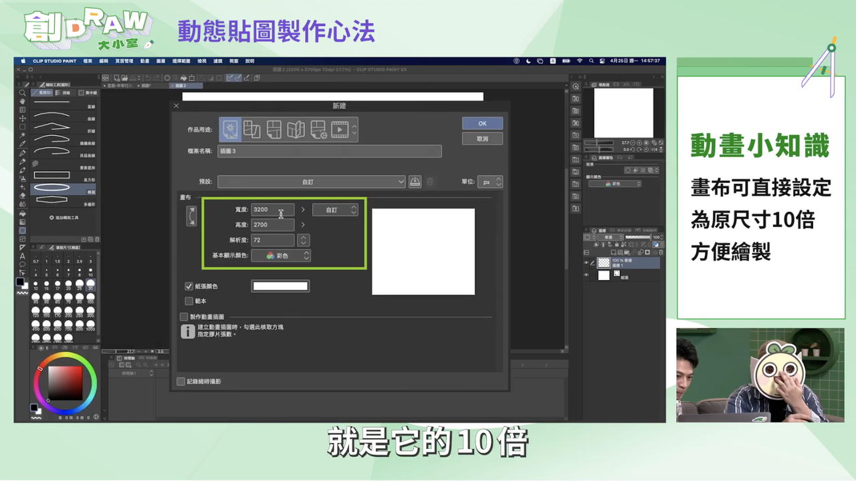Viewport: 856px width, 481px height.
Task: Open Spotlight search in the macOS menu bar
Action: click(x=592, y=61)
